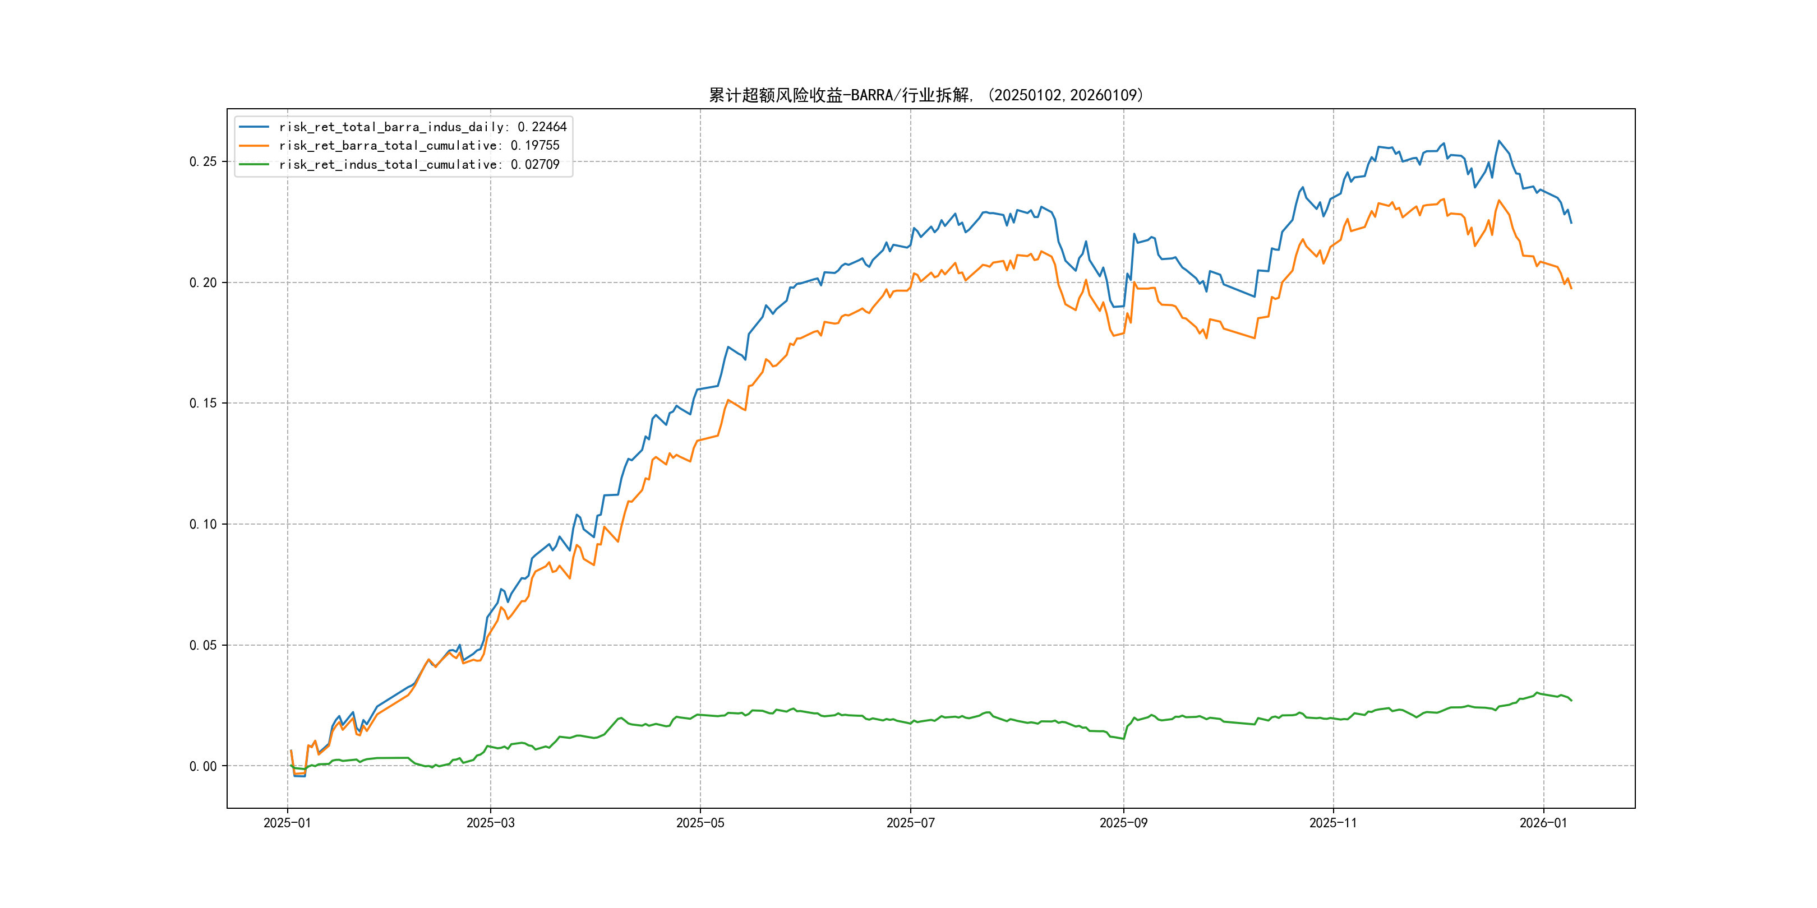The width and height of the screenshot is (1817, 908).
Task: Click the orange legend line swatch
Action: pyautogui.click(x=254, y=145)
